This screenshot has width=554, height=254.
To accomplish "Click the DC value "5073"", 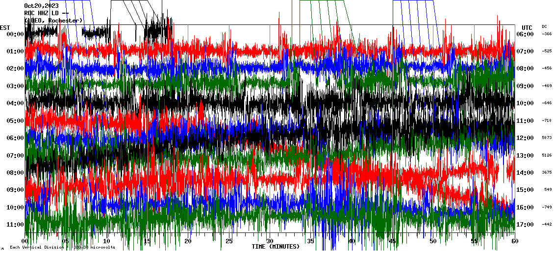I will [x=548, y=138].
